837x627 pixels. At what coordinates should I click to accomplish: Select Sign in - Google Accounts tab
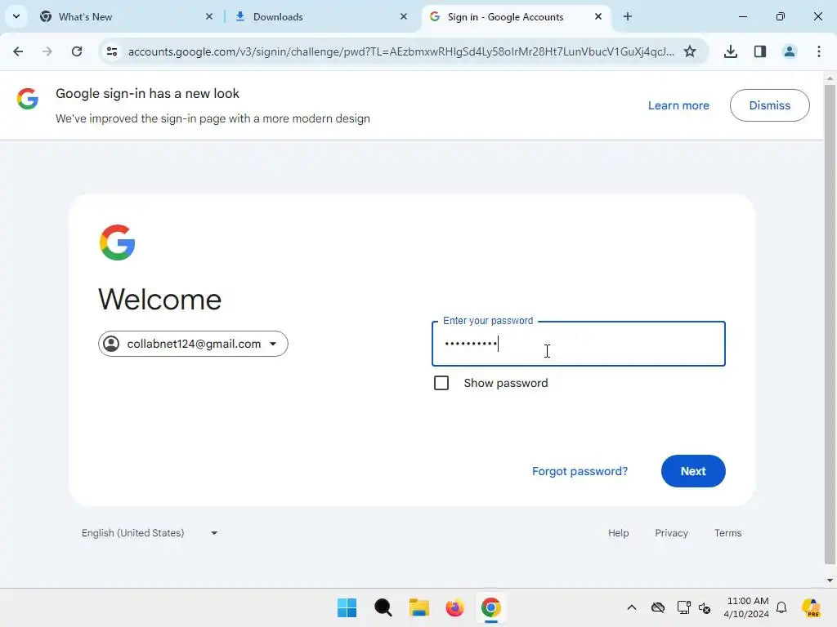point(515,16)
